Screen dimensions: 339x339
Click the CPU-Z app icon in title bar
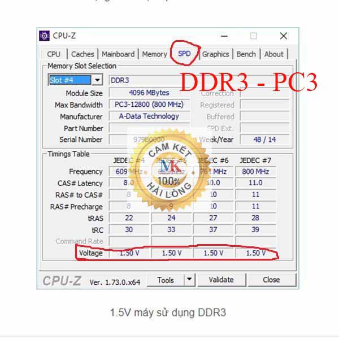point(44,36)
